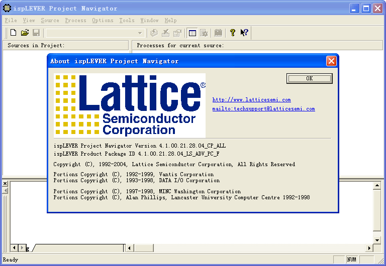Click the NUM indicator in status bar
This screenshot has width=386, height=266.
click(351, 259)
